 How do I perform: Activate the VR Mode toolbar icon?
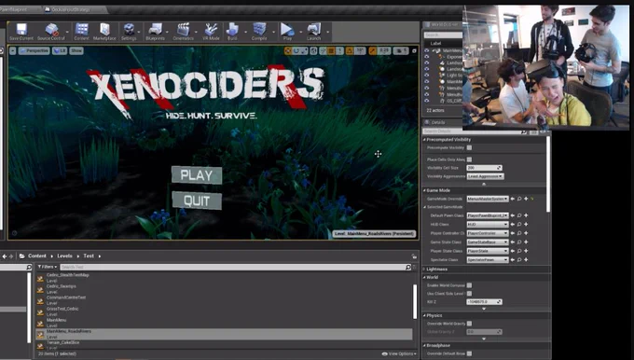pyautogui.click(x=211, y=32)
